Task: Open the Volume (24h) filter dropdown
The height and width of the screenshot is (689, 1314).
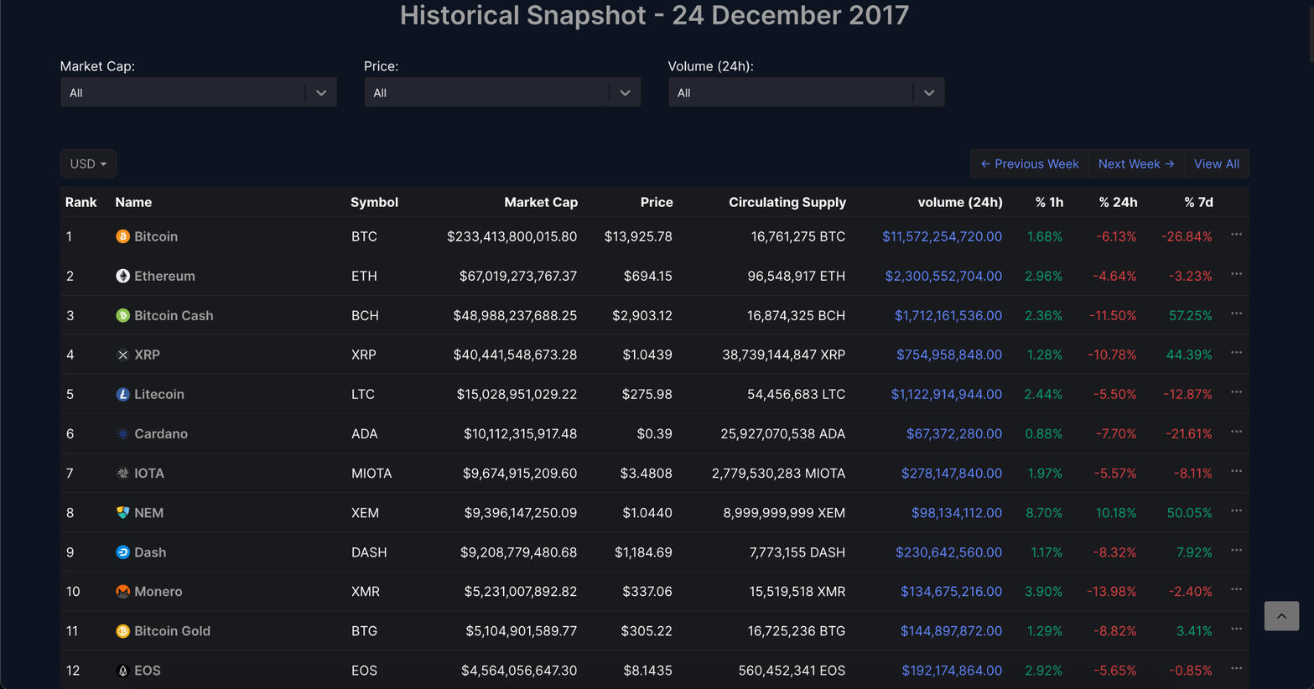Action: point(805,93)
